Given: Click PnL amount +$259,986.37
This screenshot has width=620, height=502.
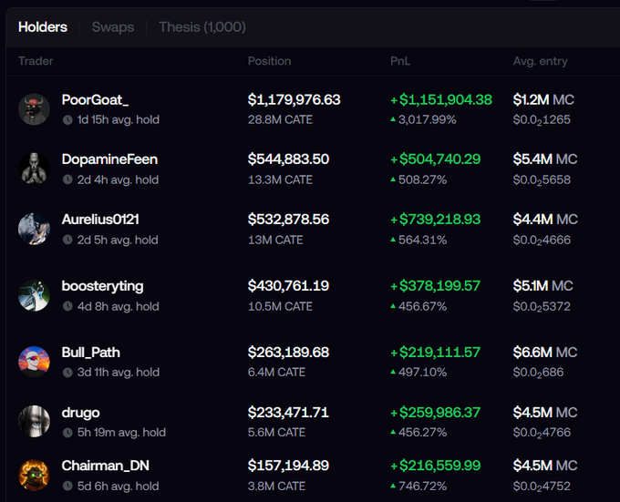Looking at the screenshot, I should 435,413.
